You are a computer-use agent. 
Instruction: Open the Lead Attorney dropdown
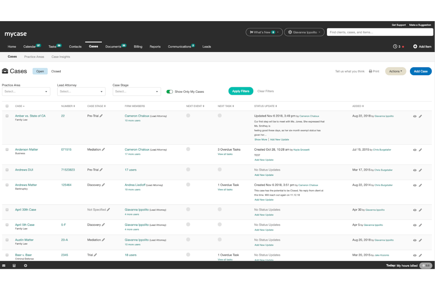pyautogui.click(x=81, y=92)
